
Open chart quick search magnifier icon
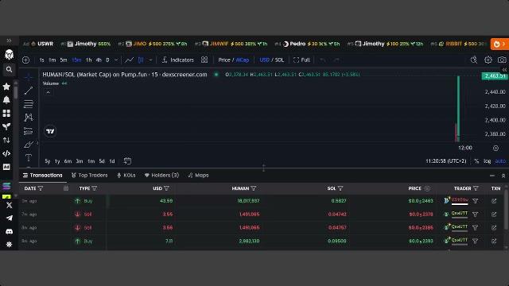[x=474, y=60]
